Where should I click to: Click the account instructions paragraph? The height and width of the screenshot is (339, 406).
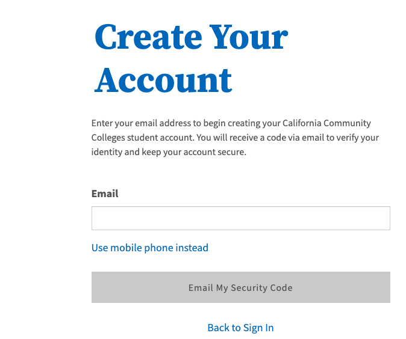point(235,138)
